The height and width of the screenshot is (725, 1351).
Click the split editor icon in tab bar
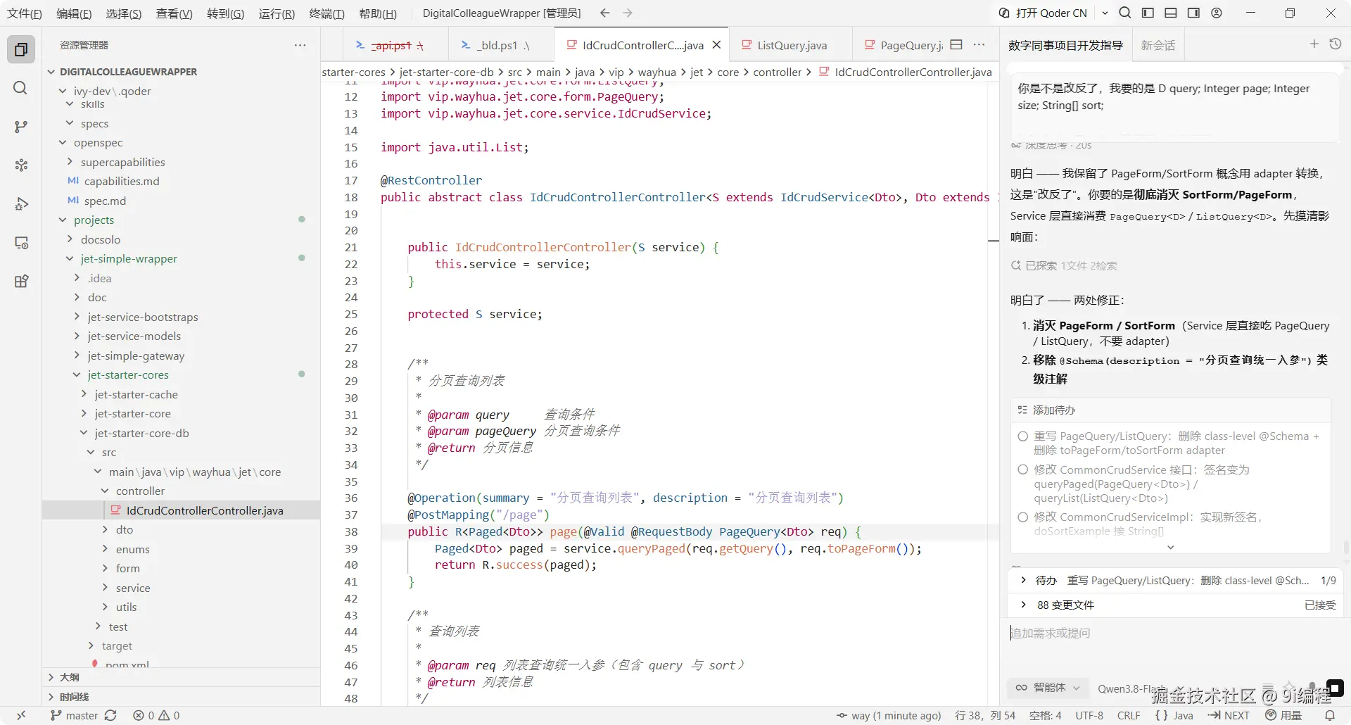click(x=956, y=44)
